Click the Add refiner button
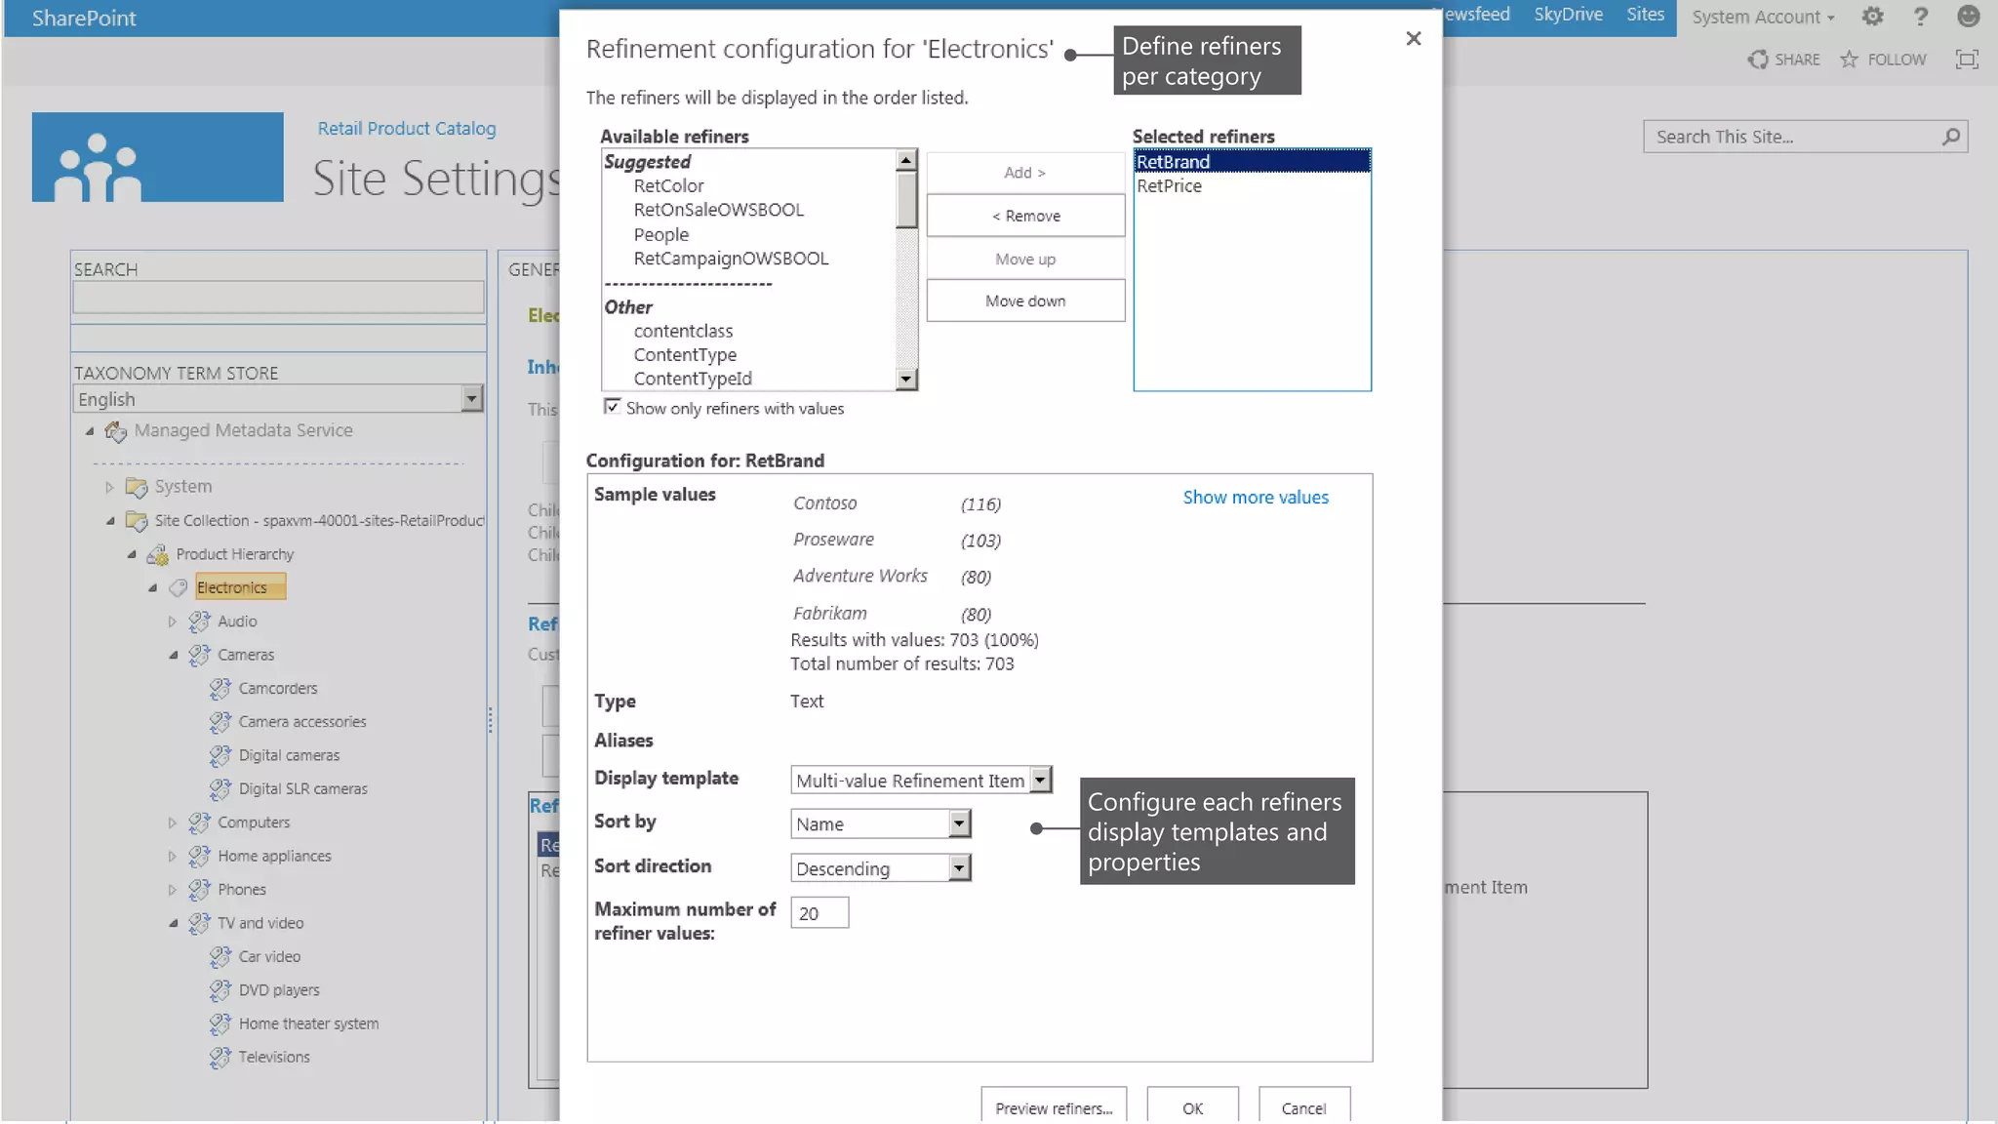This screenshot has width=1998, height=1124. point(1025,173)
